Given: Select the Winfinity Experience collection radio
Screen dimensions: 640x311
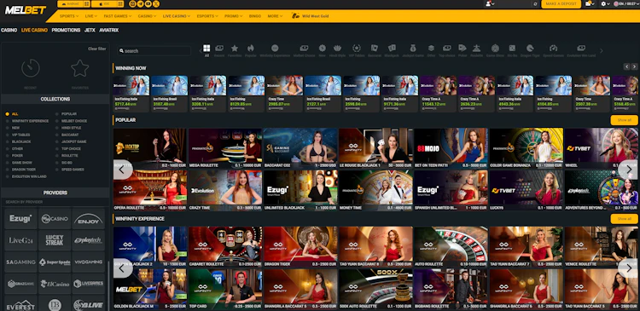Looking at the screenshot, I should tap(8, 121).
